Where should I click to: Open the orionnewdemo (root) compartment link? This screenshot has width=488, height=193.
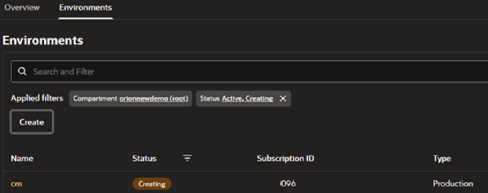[x=154, y=99]
